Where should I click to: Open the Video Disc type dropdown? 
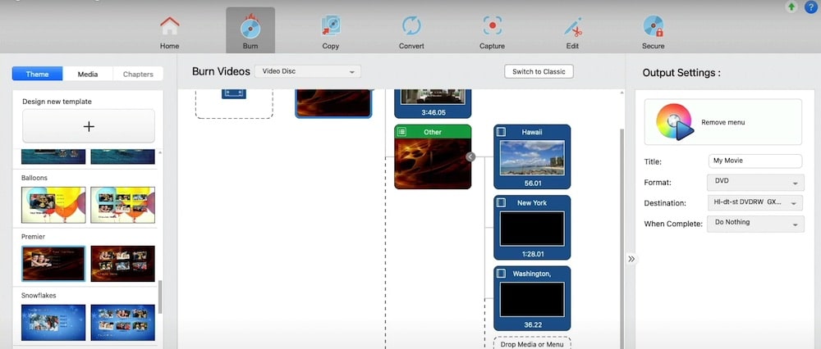pyautogui.click(x=307, y=71)
